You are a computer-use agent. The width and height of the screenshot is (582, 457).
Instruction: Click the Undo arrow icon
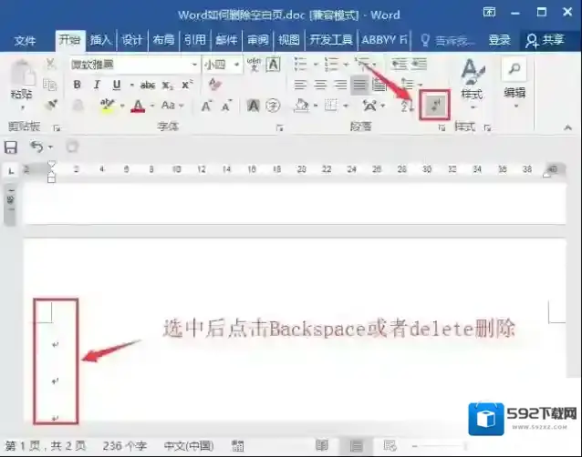point(37,147)
